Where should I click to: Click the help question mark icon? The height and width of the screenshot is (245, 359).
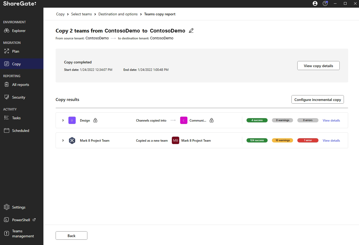[325, 3]
